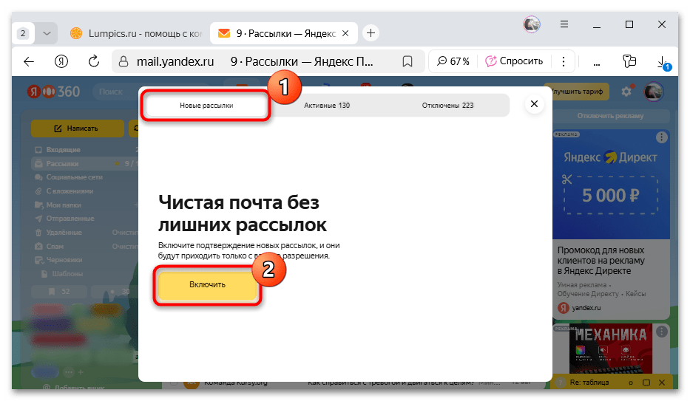Open the horizontal ellipsis toolbar overflow

click(x=597, y=64)
